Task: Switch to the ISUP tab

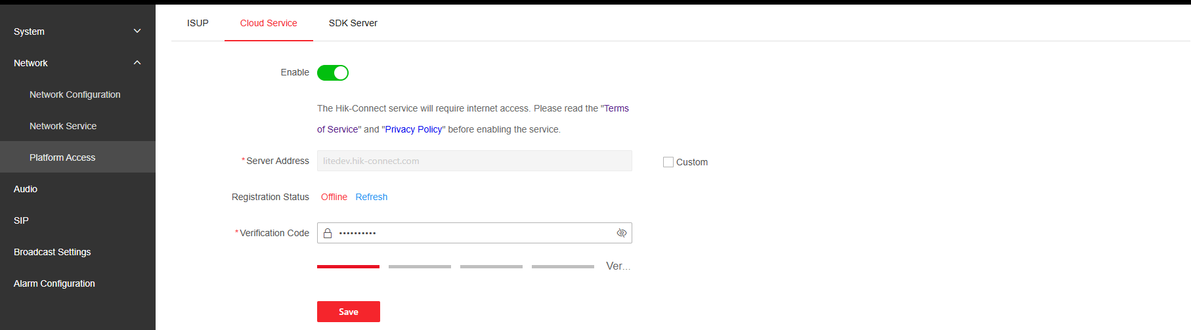Action: [x=198, y=23]
